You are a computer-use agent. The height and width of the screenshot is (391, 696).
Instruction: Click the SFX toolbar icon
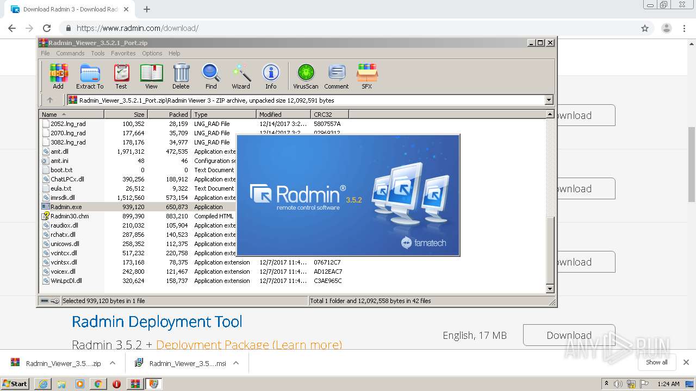click(367, 77)
